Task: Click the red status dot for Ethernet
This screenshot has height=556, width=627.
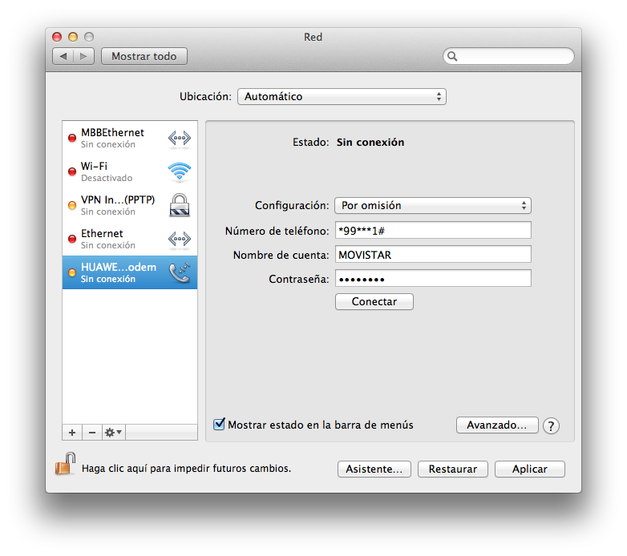Action: (72, 239)
